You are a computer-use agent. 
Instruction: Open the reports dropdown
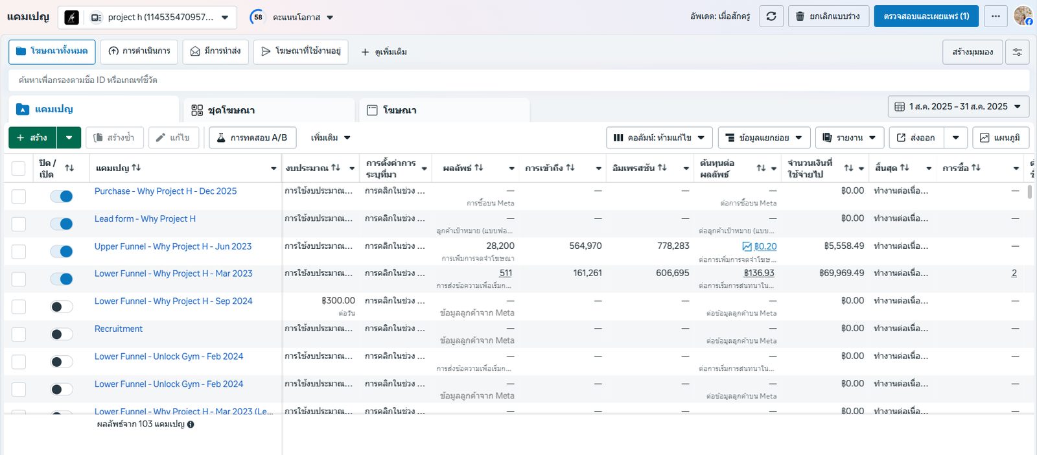[x=850, y=137]
